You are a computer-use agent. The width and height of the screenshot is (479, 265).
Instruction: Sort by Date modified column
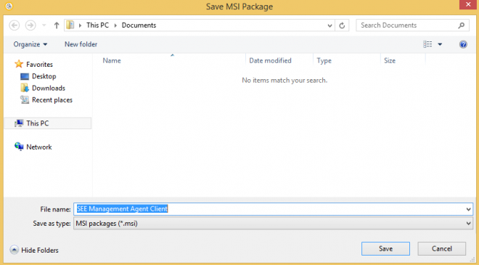coord(271,60)
